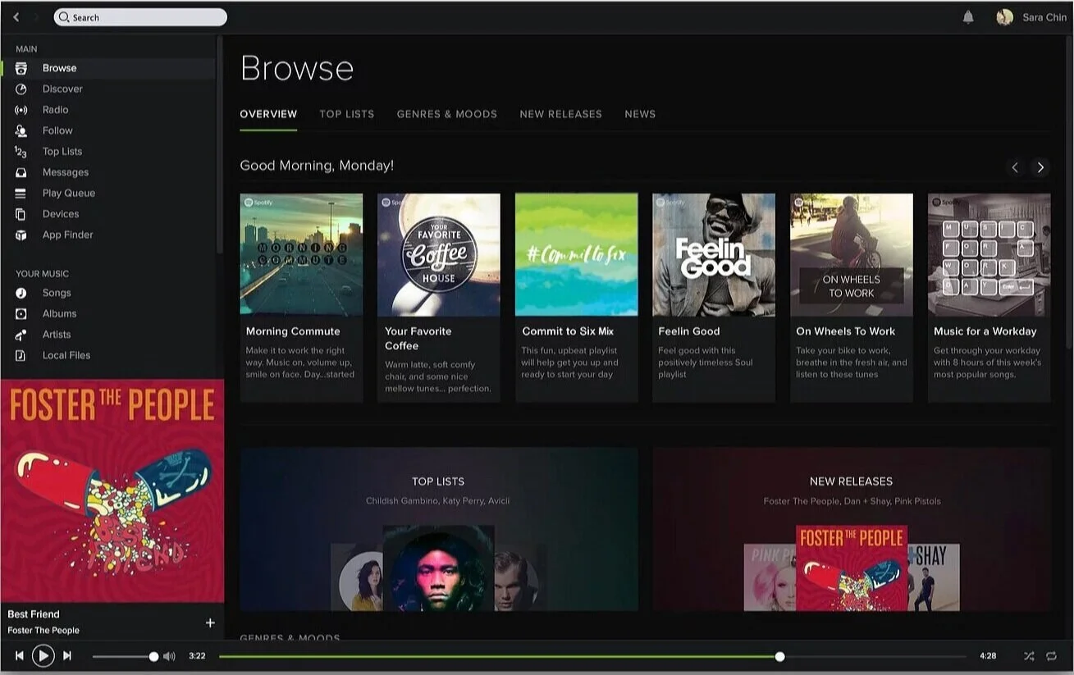Click the elapsed time 3:22
Screen dimensions: 1074x675
coord(197,656)
